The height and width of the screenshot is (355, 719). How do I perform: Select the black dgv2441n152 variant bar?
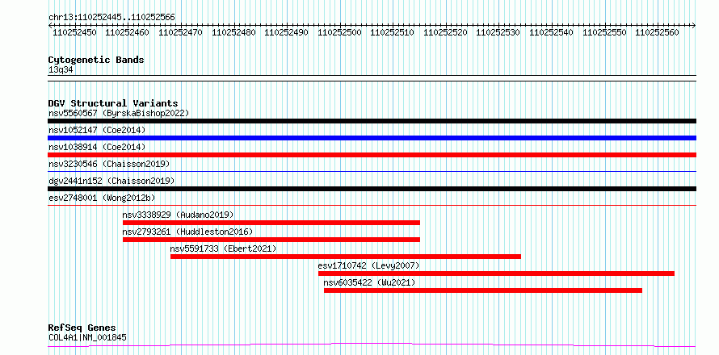(372, 189)
